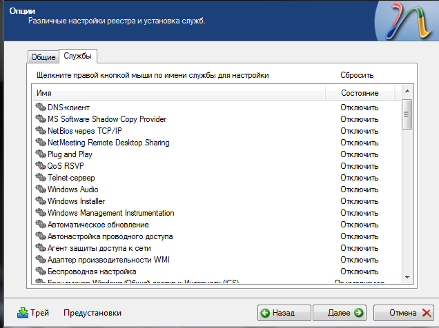
Task: Click the Telnet-сервер service icon
Action: pos(40,178)
